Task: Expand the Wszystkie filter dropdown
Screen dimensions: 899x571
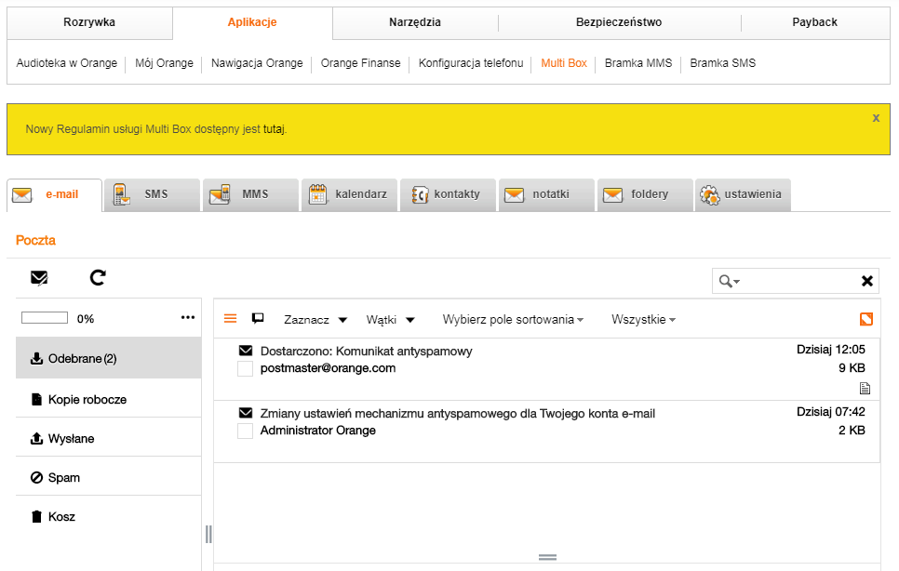Action: (x=643, y=320)
